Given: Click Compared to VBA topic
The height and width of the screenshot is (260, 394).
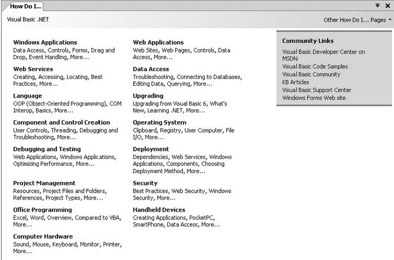Looking at the screenshot, I should 97,218.
